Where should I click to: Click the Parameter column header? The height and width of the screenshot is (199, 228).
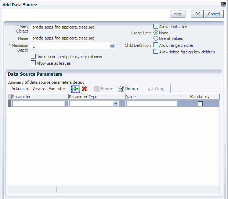point(40,97)
